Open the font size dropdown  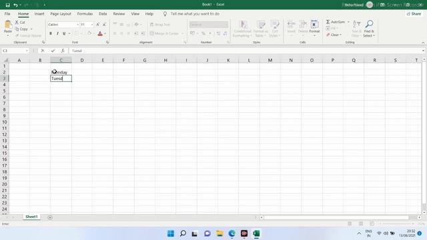coord(92,25)
